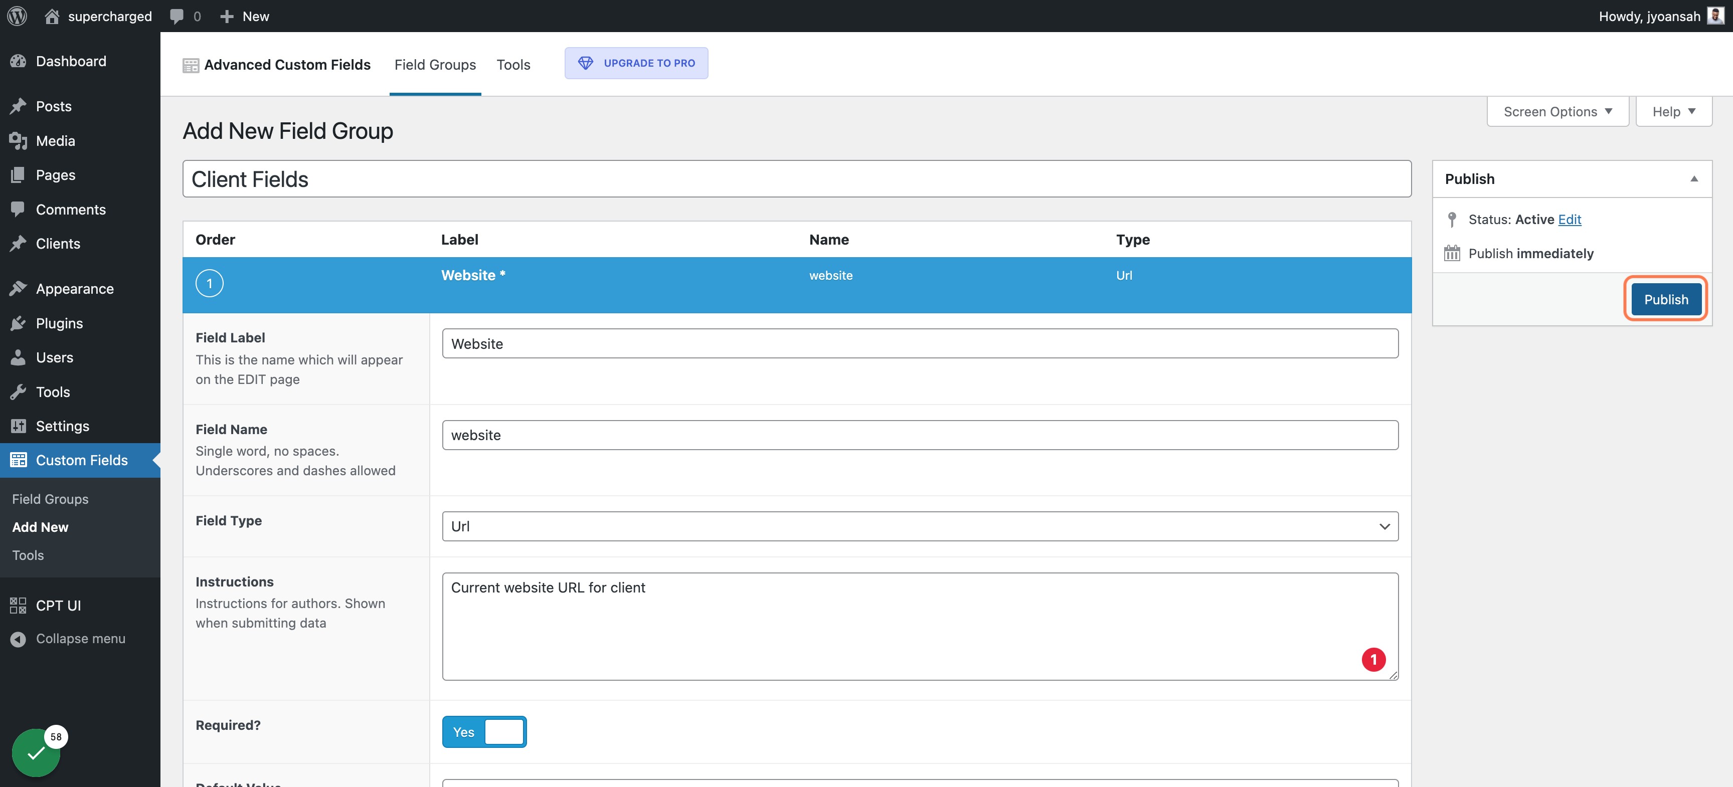This screenshot has height=787, width=1733.
Task: Open the comments bubble icon in admin bar
Action: (177, 16)
